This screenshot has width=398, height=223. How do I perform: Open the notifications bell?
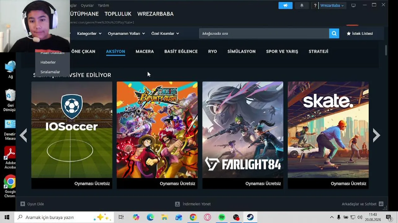point(302,6)
